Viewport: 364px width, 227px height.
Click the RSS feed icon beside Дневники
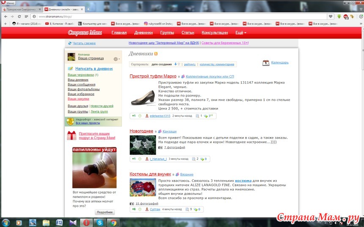[156, 54]
